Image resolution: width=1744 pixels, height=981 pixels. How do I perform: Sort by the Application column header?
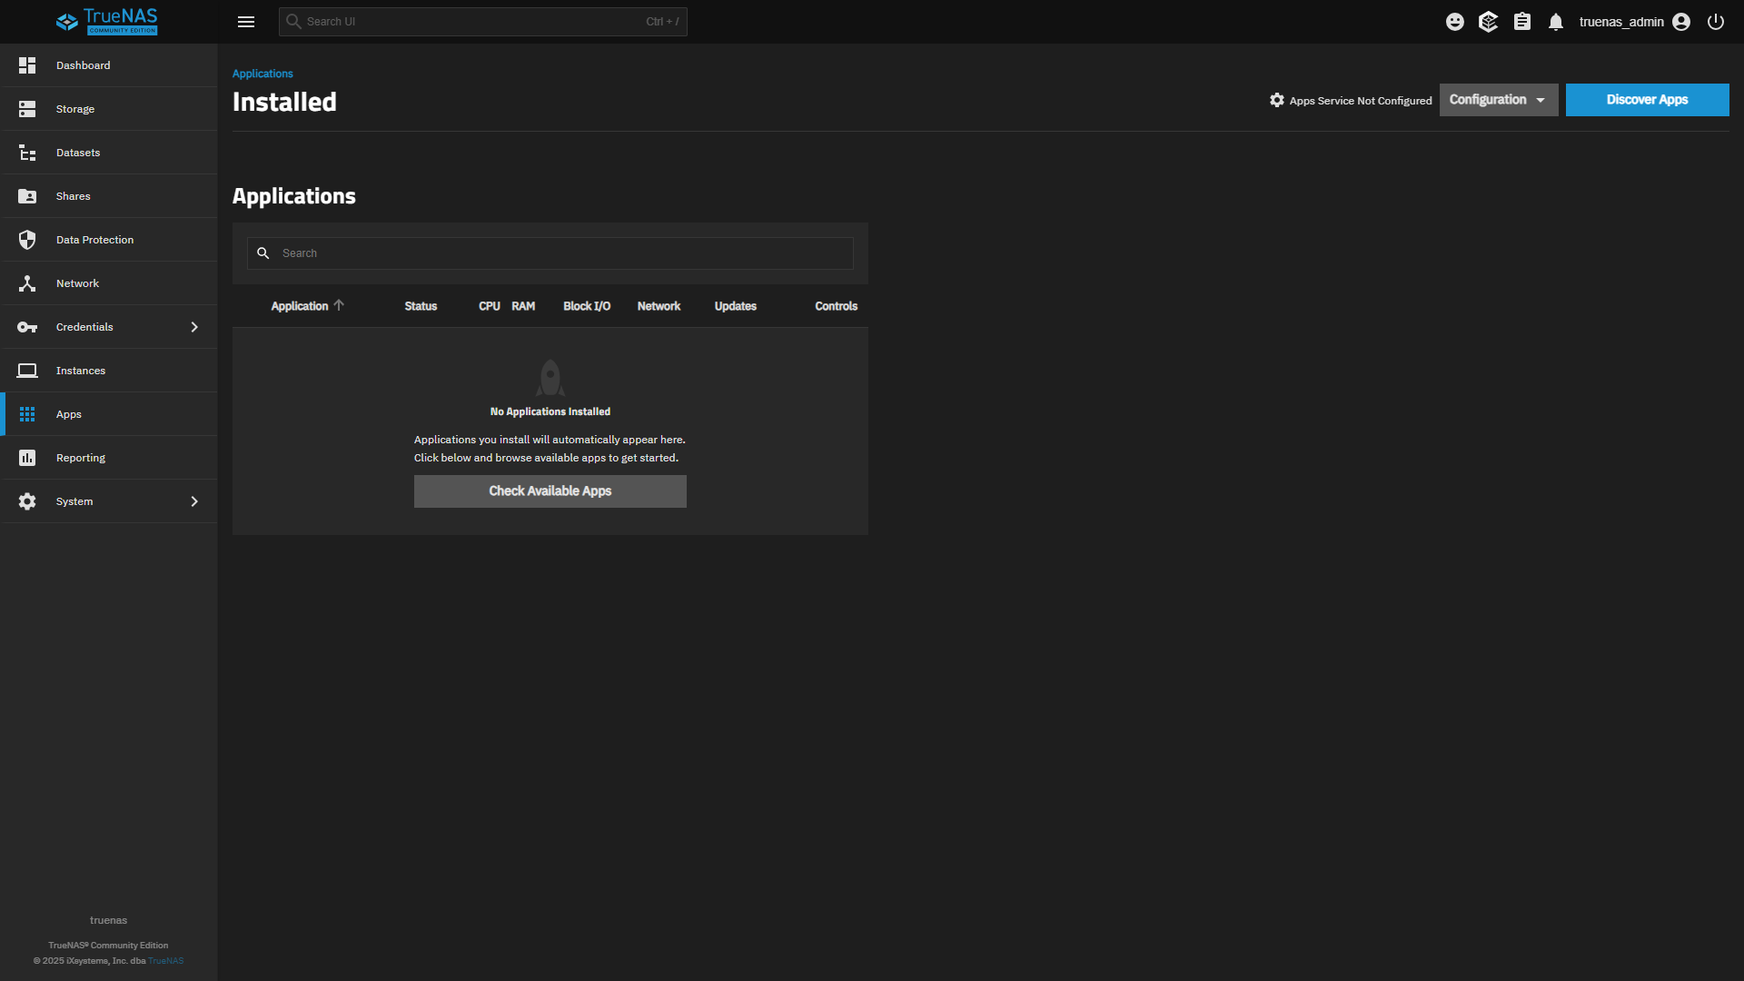click(300, 306)
